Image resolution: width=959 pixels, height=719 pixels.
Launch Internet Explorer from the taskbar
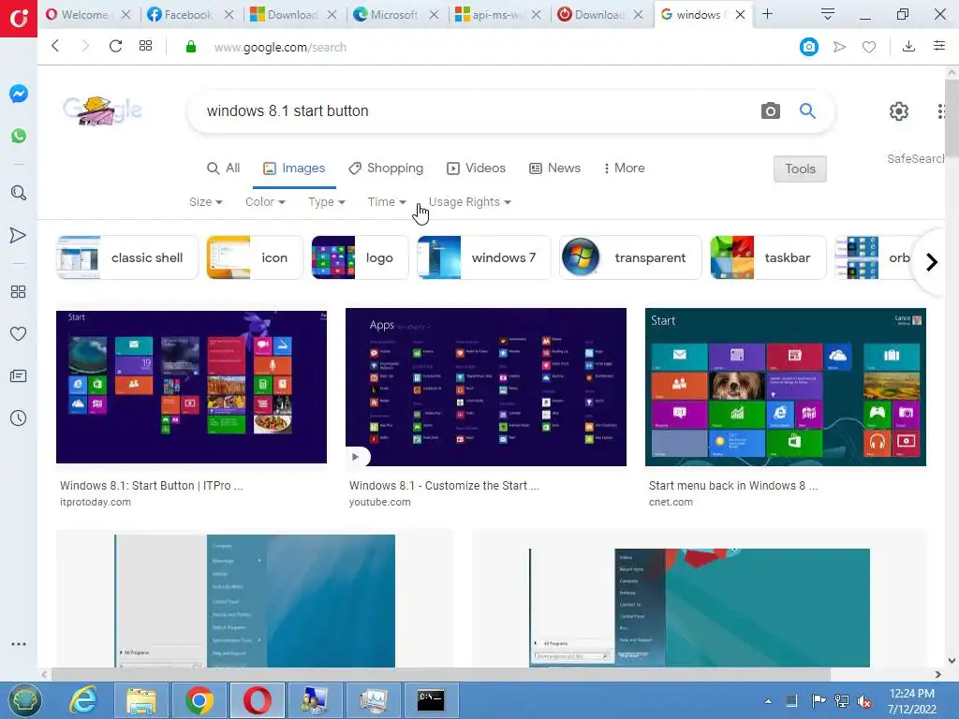point(83,700)
